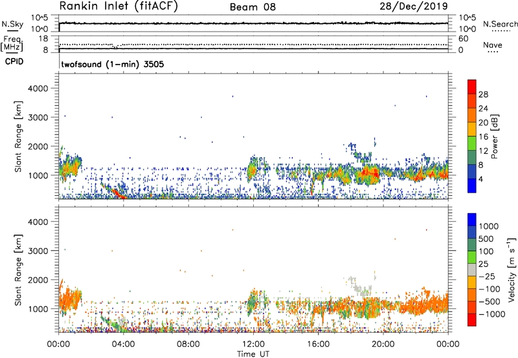Click the '4000' tick on power panel

tap(38, 89)
